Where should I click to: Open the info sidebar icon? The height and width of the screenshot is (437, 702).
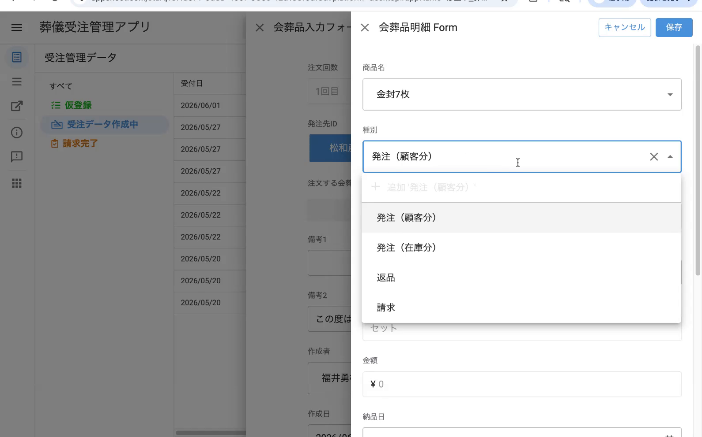pyautogui.click(x=17, y=133)
